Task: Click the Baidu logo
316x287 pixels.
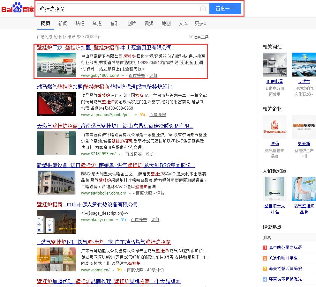Action: 18,9
